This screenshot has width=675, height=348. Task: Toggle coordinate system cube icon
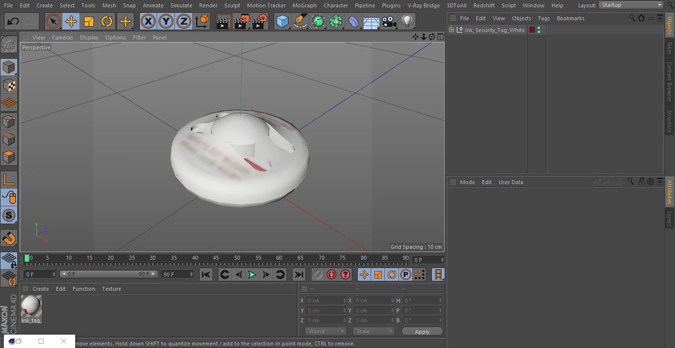(202, 22)
